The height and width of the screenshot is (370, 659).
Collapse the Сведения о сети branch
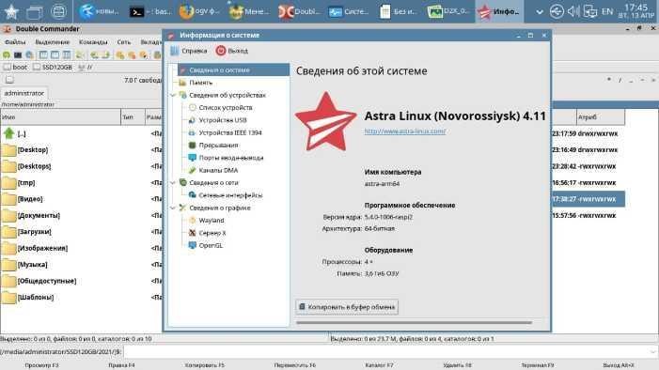pos(173,183)
